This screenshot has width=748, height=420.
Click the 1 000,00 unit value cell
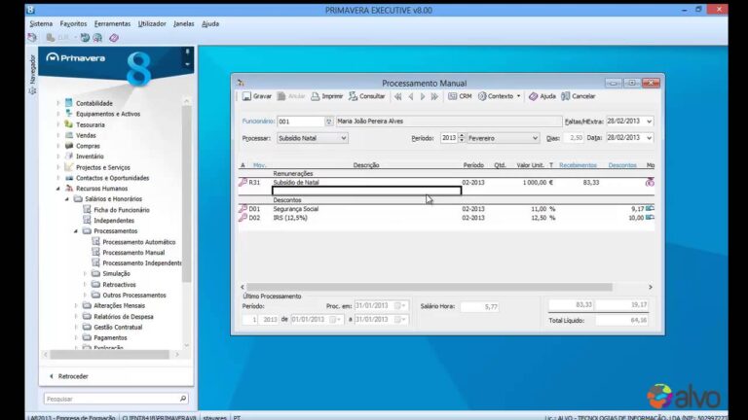[535, 183]
